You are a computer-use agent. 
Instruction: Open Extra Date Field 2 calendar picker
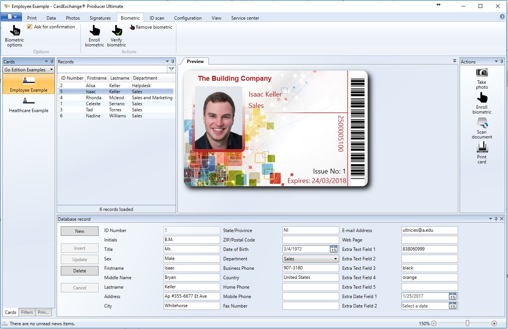pyautogui.click(x=452, y=306)
